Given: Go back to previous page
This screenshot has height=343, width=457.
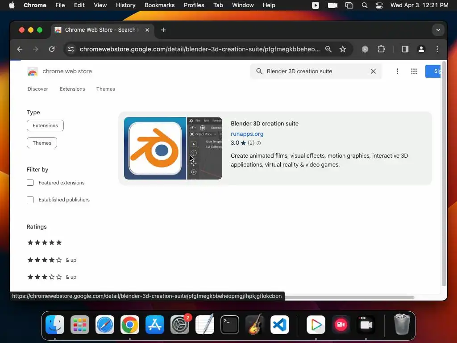Looking at the screenshot, I should click(x=20, y=49).
